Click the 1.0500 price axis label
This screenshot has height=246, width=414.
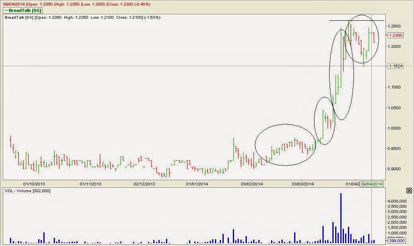coord(394,108)
